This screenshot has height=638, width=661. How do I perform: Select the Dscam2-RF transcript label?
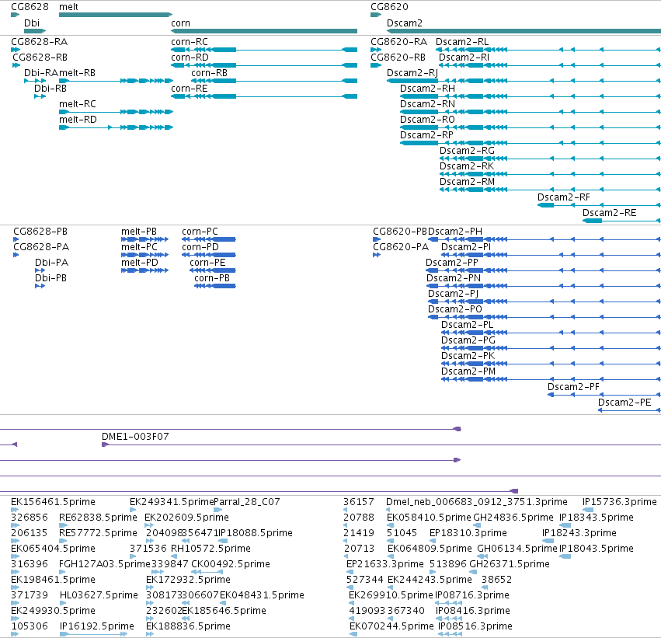coord(564,197)
